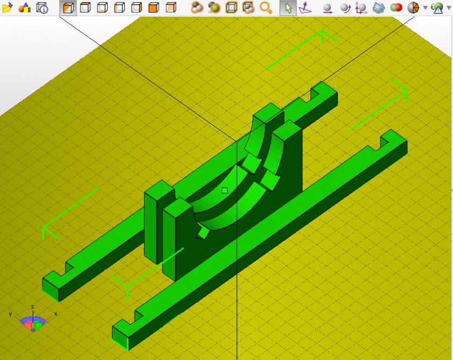Select the move sphere tool
453x360 pixels.
click(327, 8)
